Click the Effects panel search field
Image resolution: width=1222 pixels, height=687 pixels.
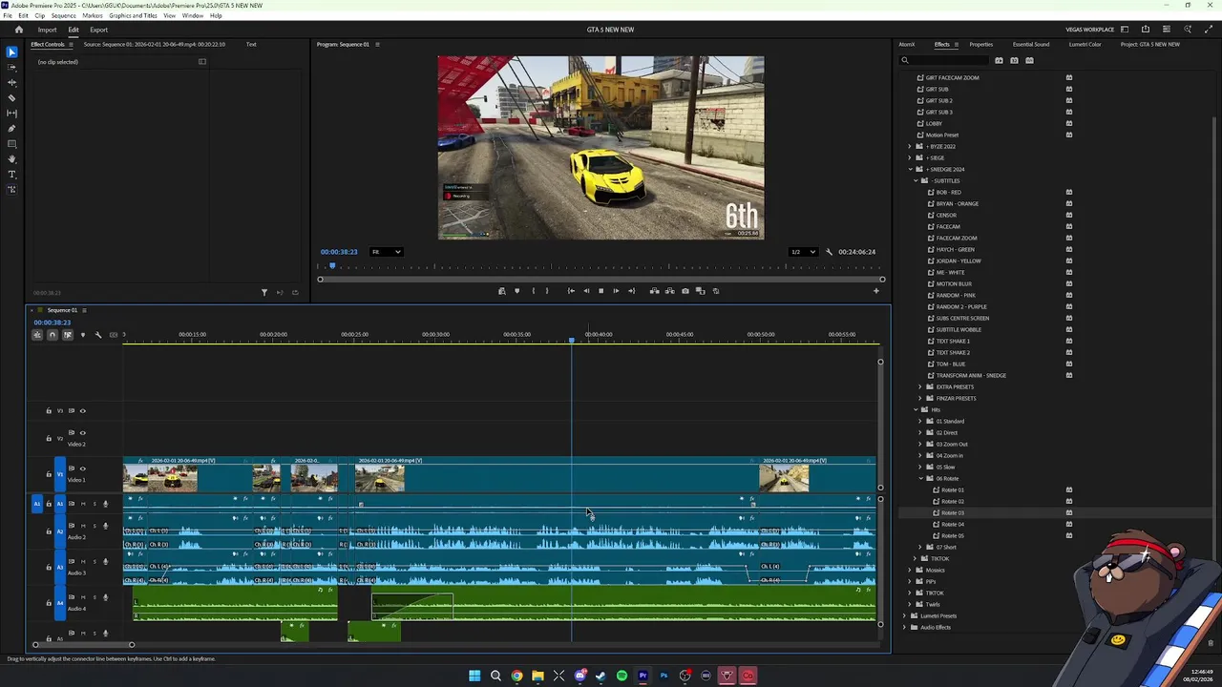[x=943, y=60]
